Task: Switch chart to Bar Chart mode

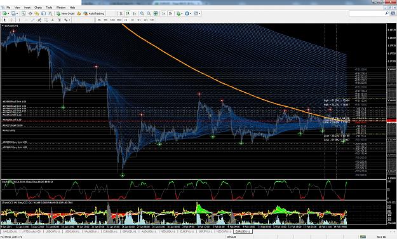Action: [x=121, y=13]
